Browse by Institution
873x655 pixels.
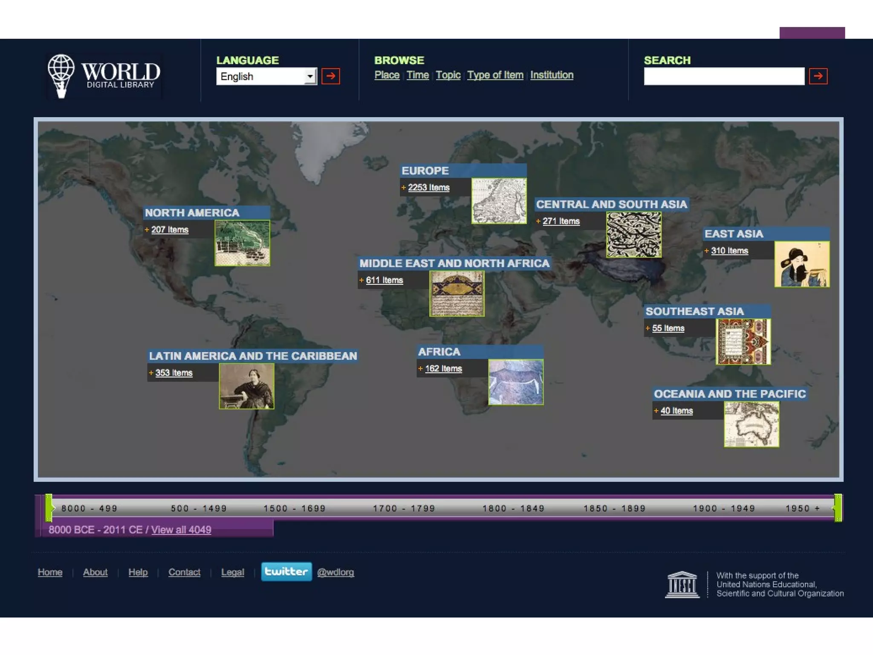(x=552, y=75)
